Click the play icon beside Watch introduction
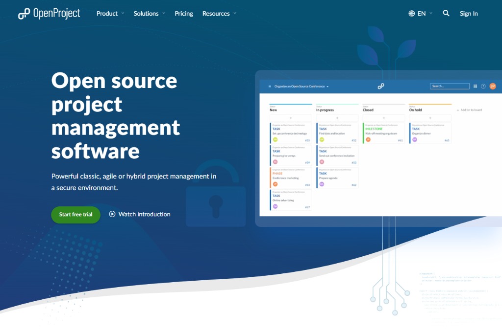 [112, 214]
